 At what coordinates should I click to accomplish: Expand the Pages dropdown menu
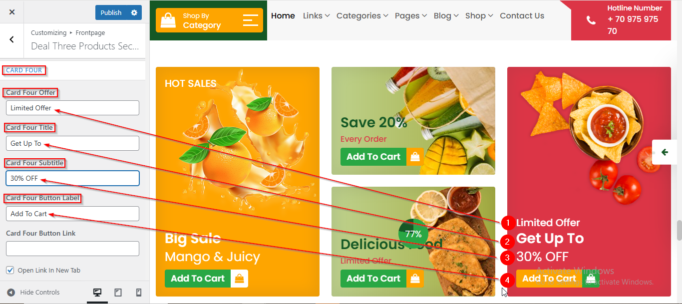pyautogui.click(x=410, y=15)
